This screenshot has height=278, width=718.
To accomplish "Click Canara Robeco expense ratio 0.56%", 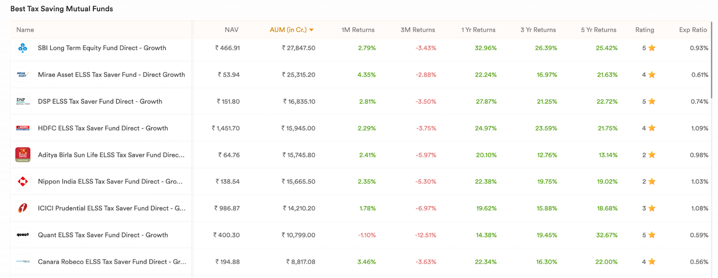I will (700, 261).
